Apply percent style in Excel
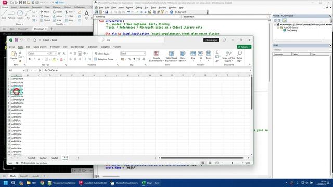Image resolution: width=333 pixels, height=187 pixels. 130,59
